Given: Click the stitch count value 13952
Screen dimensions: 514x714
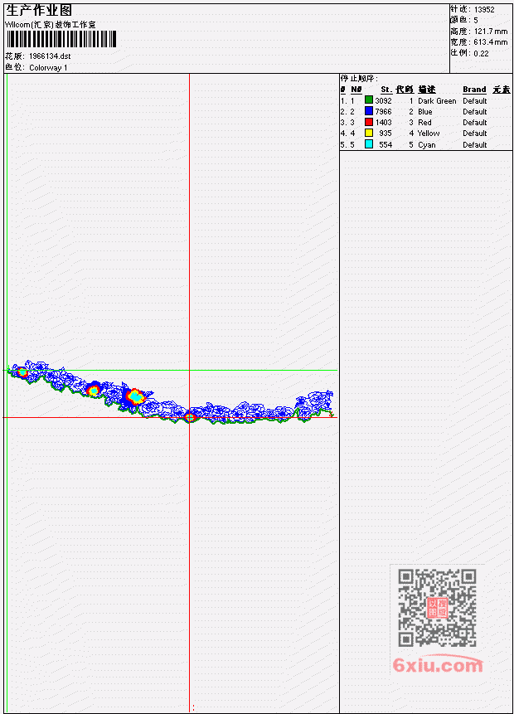Looking at the screenshot, I should (484, 10).
